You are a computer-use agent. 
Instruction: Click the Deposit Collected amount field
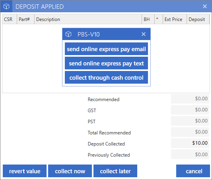pos(190,143)
